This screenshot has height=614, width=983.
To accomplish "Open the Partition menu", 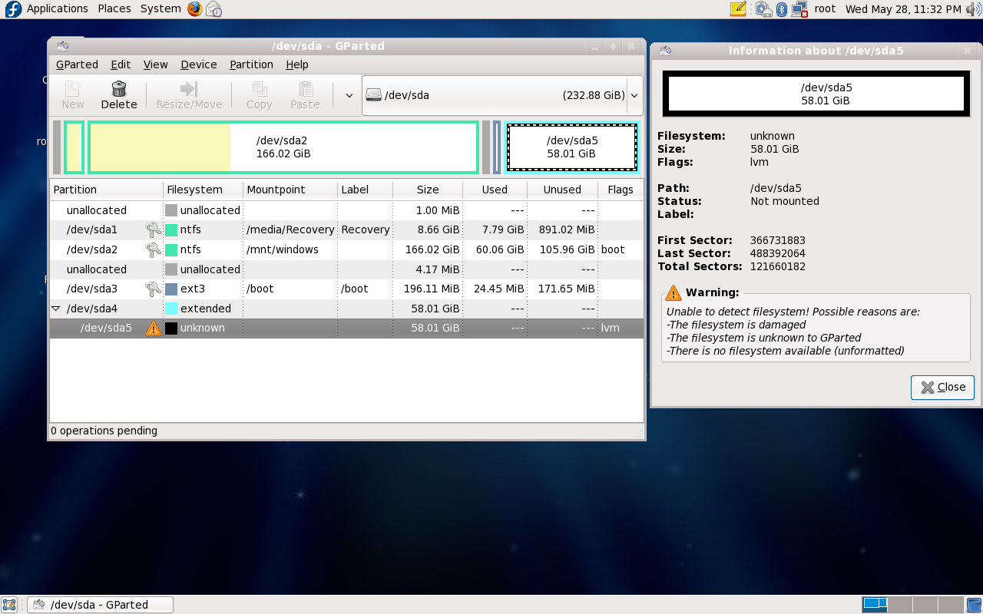I will pos(251,64).
